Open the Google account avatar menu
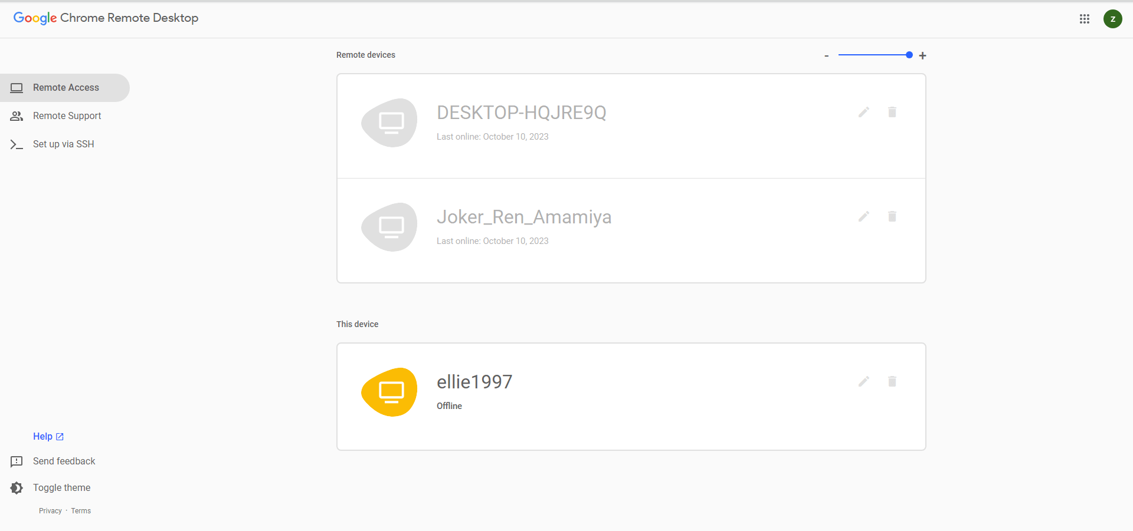The image size is (1133, 531). click(x=1112, y=19)
